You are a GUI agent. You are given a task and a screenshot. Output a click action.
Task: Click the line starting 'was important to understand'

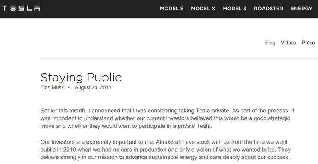coord(165,118)
